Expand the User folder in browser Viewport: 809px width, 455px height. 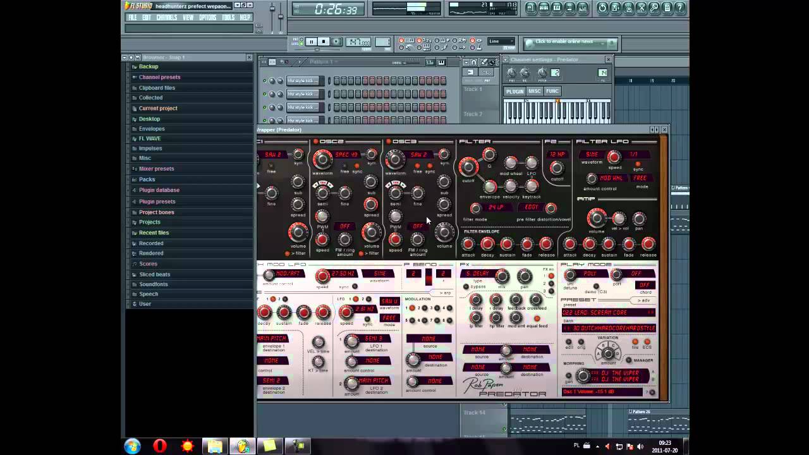(x=145, y=304)
